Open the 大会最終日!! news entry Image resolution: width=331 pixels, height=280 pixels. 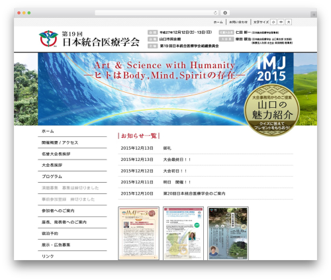177,160
